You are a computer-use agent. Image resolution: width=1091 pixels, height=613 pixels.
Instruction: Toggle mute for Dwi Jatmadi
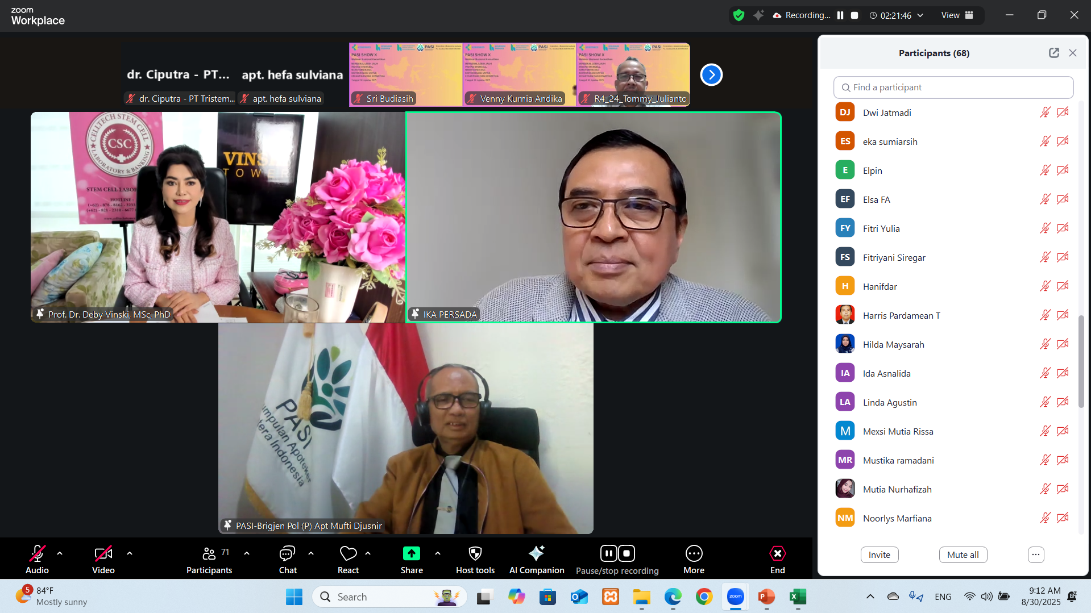1045,112
